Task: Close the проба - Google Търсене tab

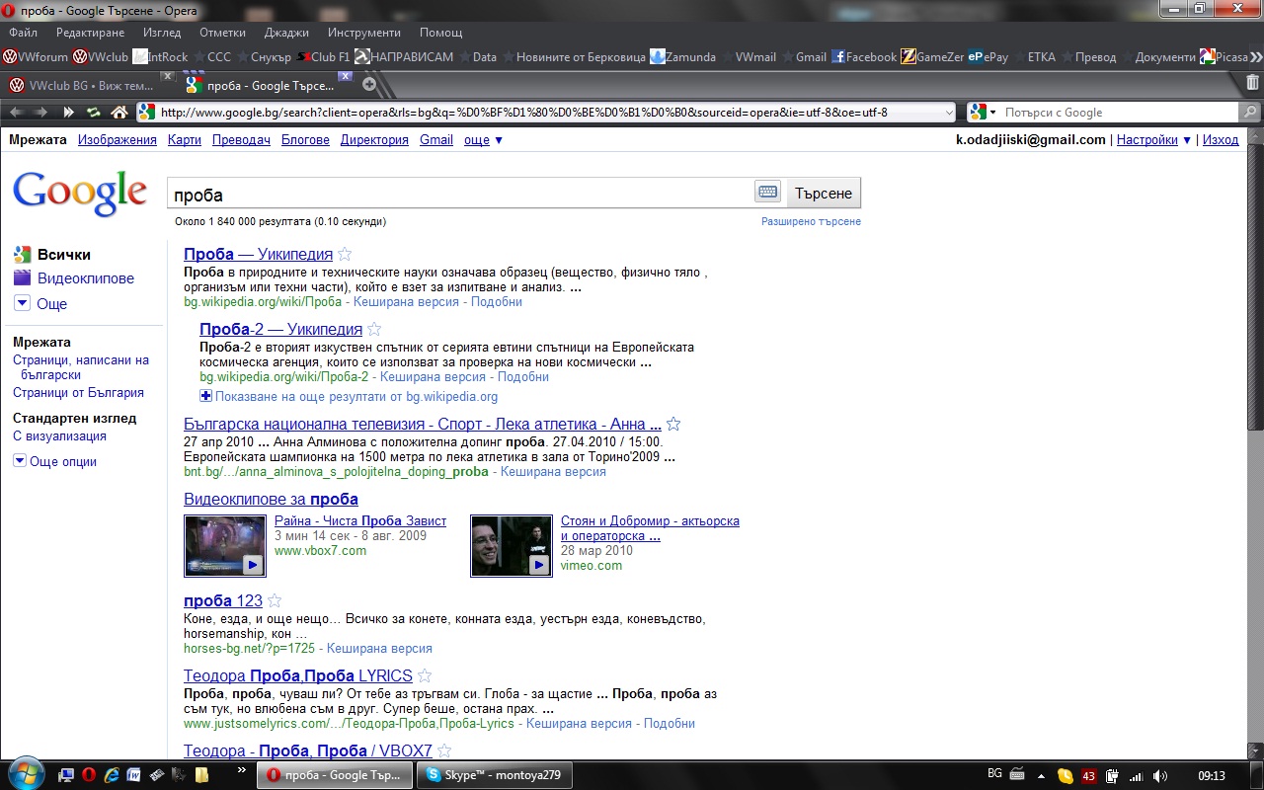Action: point(345,76)
